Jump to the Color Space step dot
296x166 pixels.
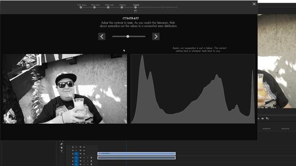[x=81, y=7]
